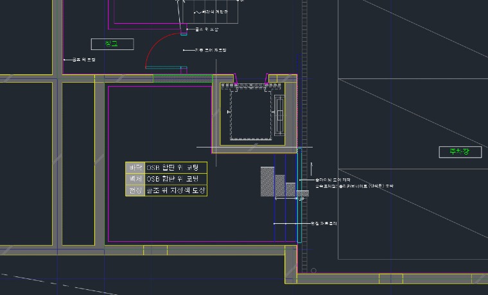Select the tall cyan vertical bar near stairs

point(299,196)
